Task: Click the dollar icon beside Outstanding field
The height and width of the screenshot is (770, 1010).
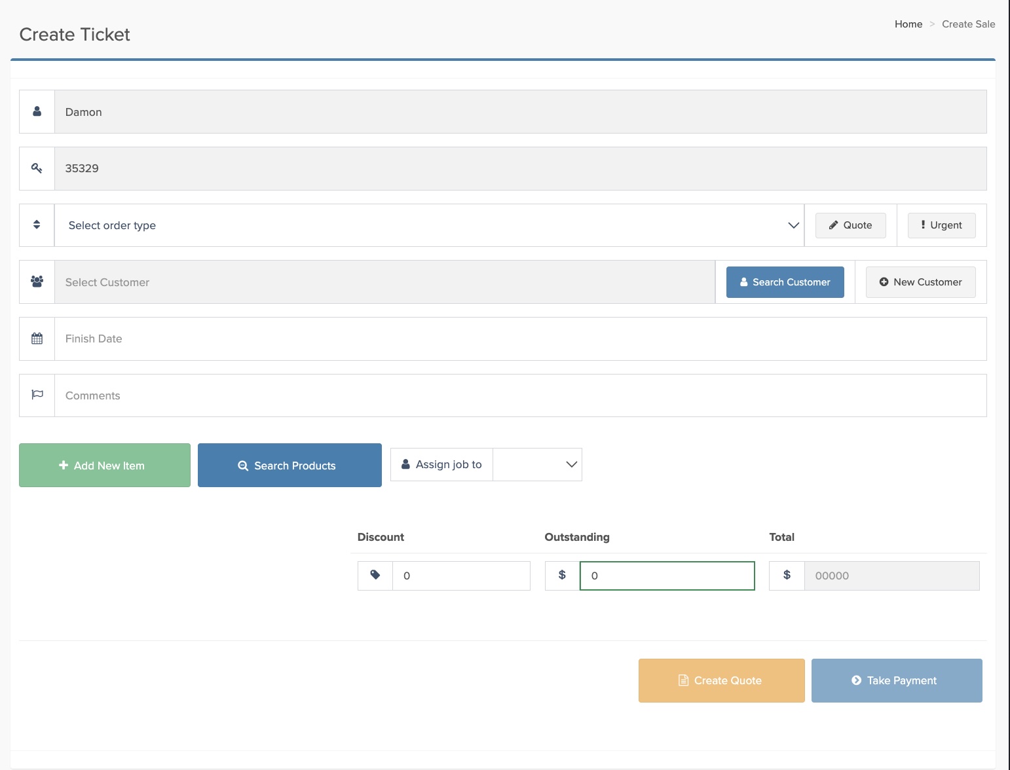Action: 562,575
